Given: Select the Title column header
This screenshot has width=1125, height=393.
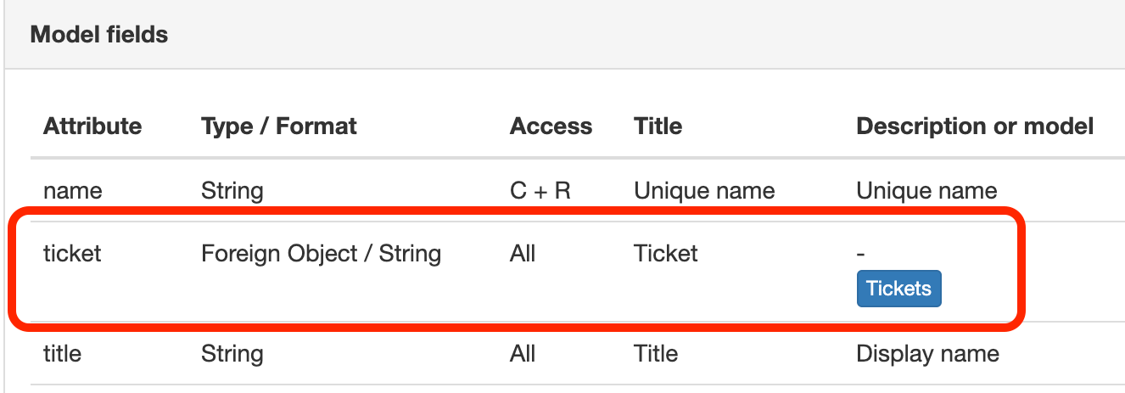Looking at the screenshot, I should coord(658,126).
